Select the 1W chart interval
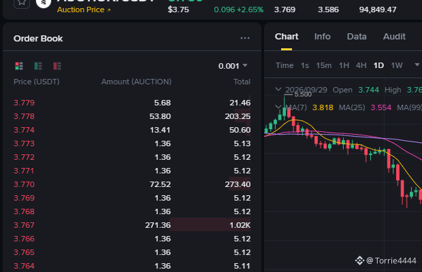The height and width of the screenshot is (272, 422). pos(397,65)
